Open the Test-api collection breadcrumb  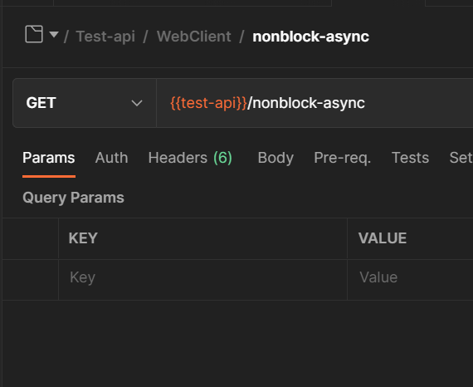105,37
